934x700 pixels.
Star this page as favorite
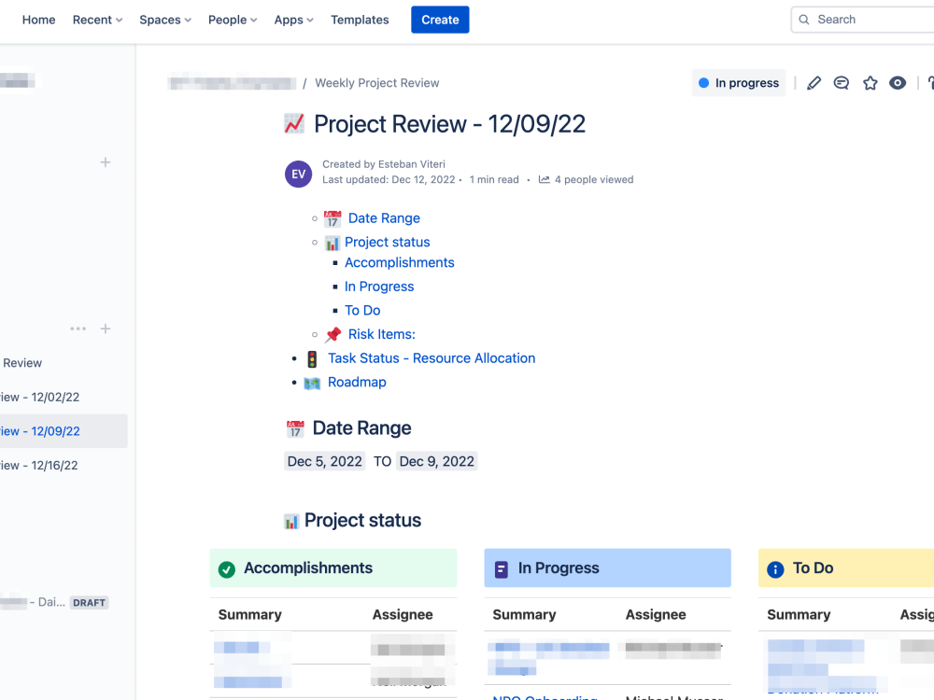click(870, 83)
